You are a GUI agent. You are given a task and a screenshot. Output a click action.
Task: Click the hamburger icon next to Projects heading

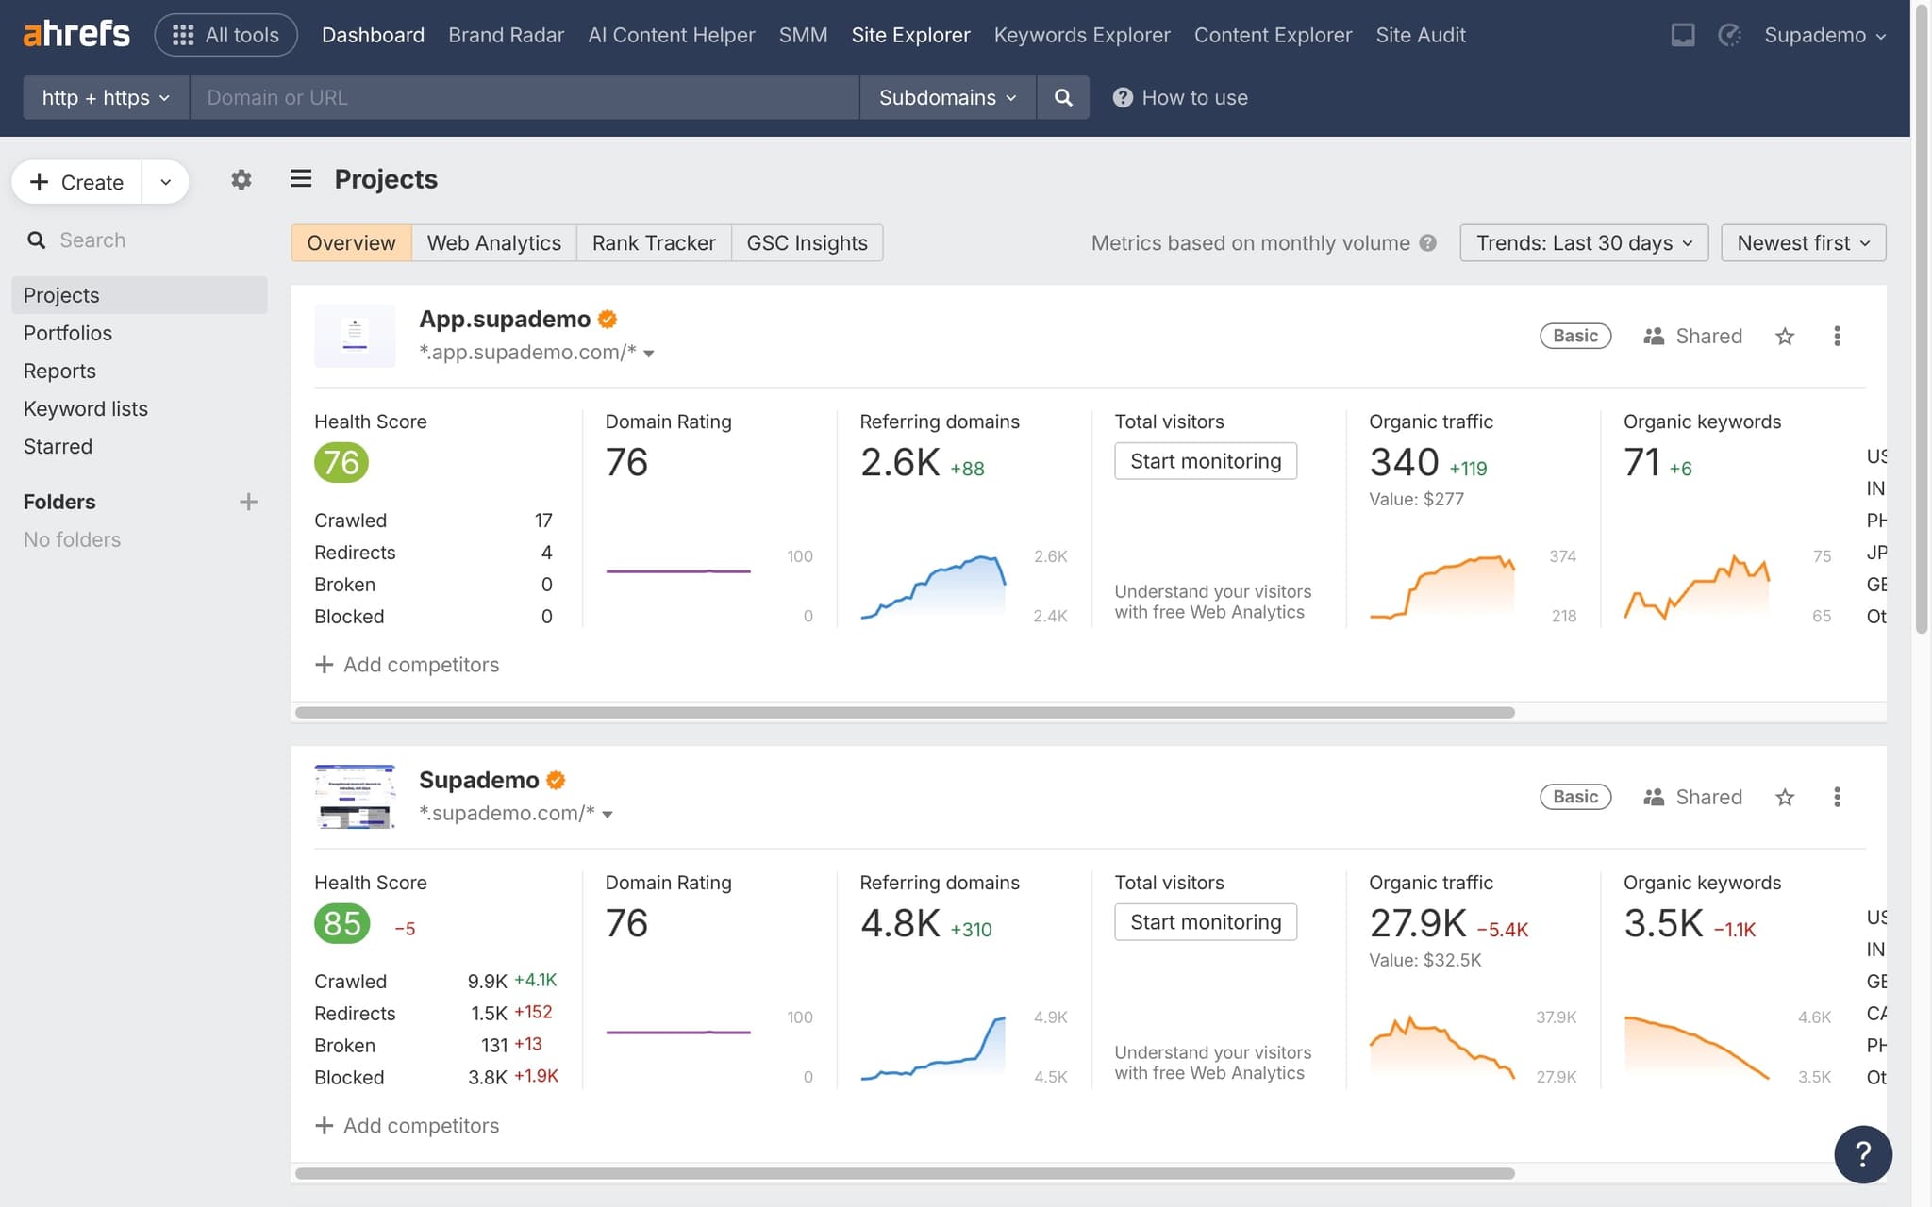pos(300,178)
